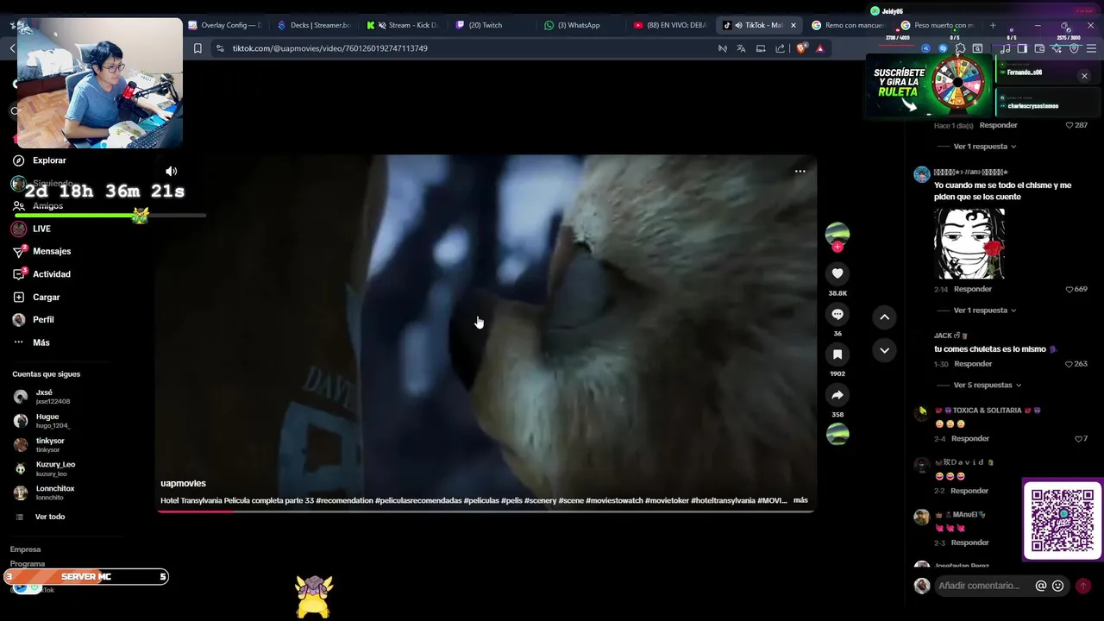Open followed account tinkysor

coord(50,445)
